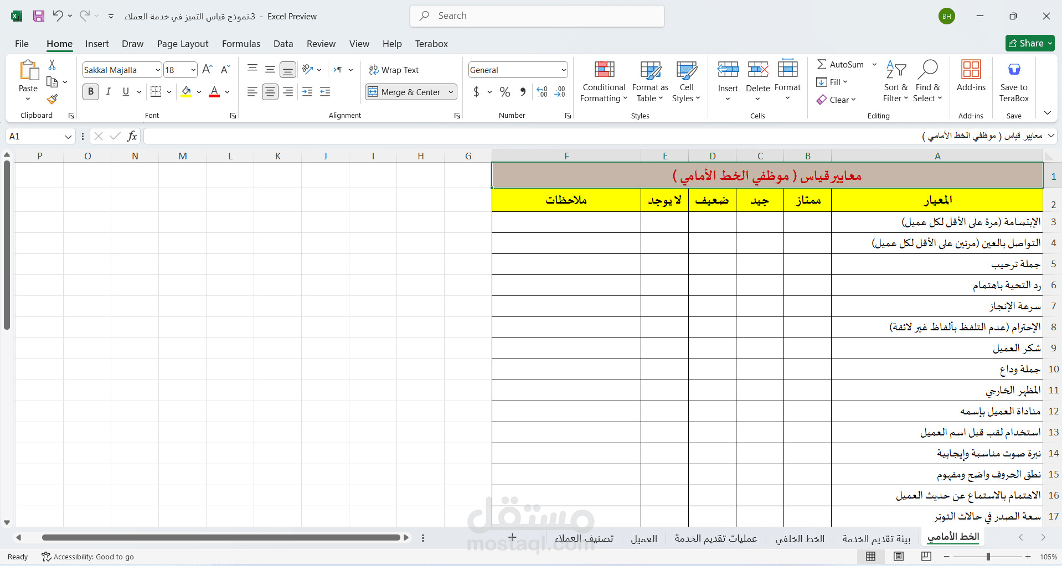Open the BH account avatar
This screenshot has width=1062, height=566.
point(947,16)
